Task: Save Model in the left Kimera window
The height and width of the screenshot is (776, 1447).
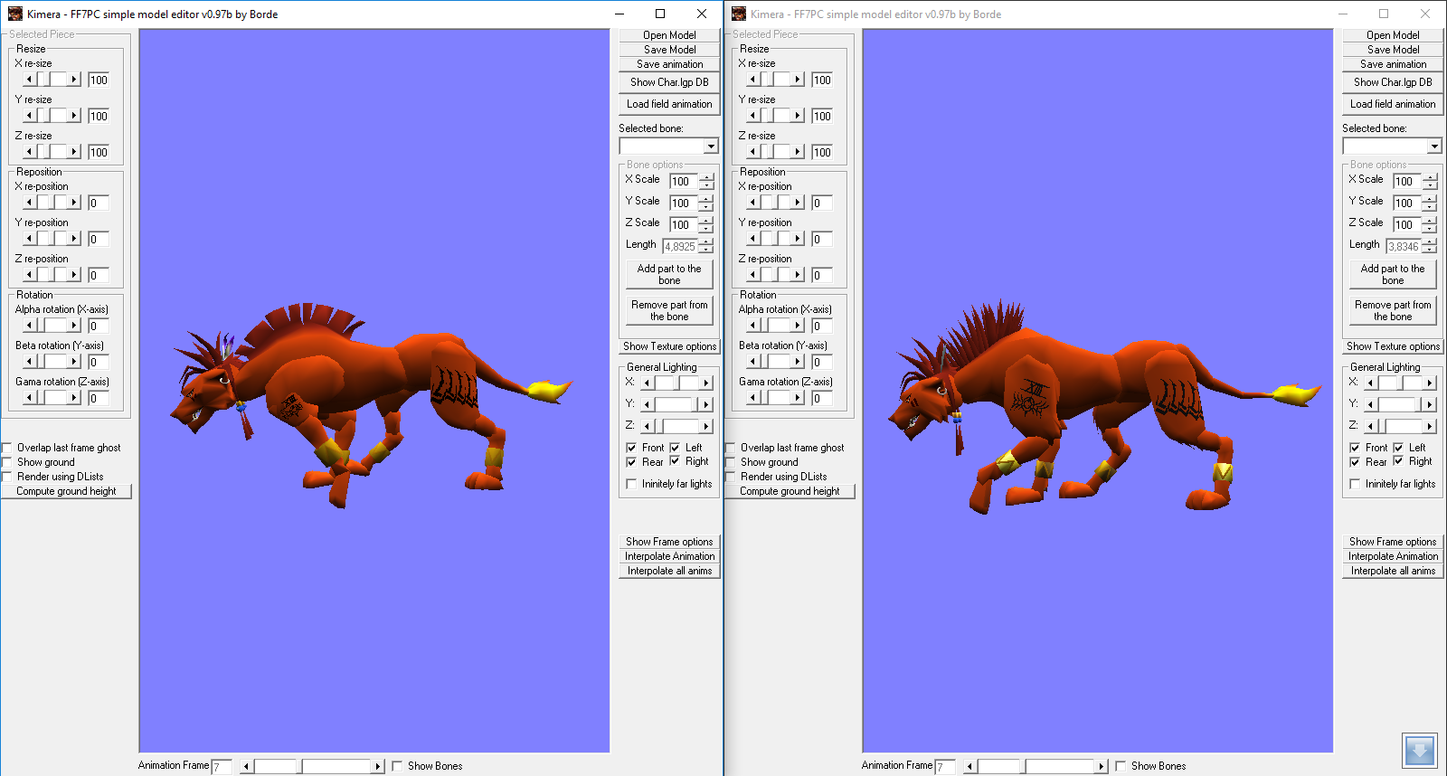Action: click(x=669, y=50)
